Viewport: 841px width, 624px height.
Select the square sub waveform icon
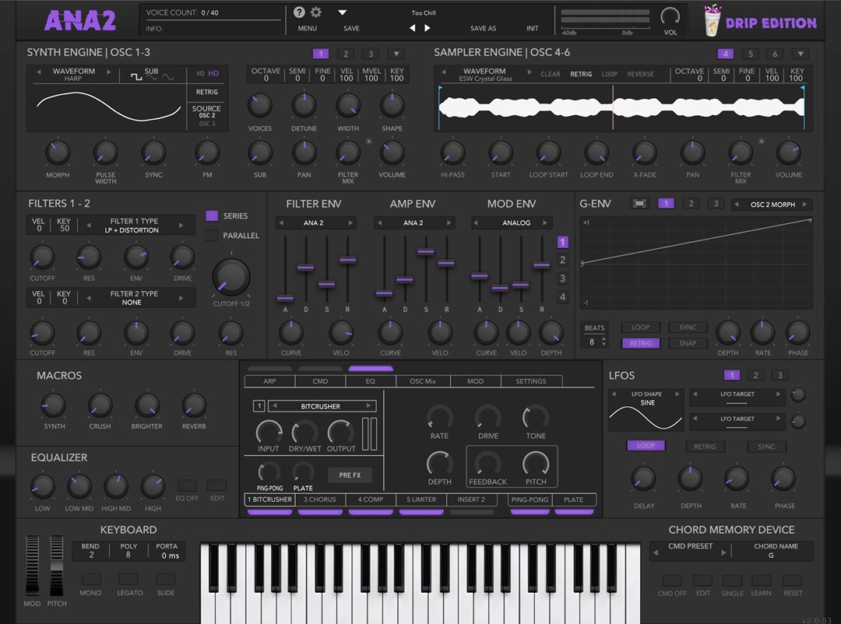coord(136,77)
